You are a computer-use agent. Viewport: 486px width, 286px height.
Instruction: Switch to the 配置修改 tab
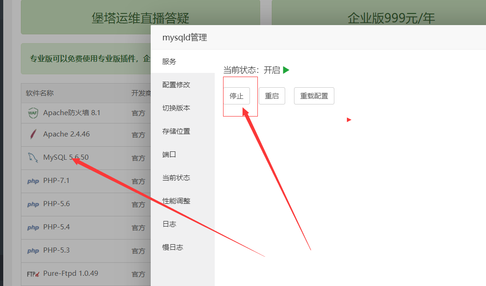(x=183, y=84)
